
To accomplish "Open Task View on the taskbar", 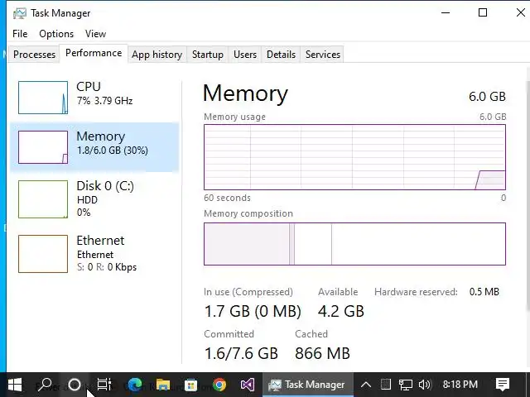I will 104,385.
